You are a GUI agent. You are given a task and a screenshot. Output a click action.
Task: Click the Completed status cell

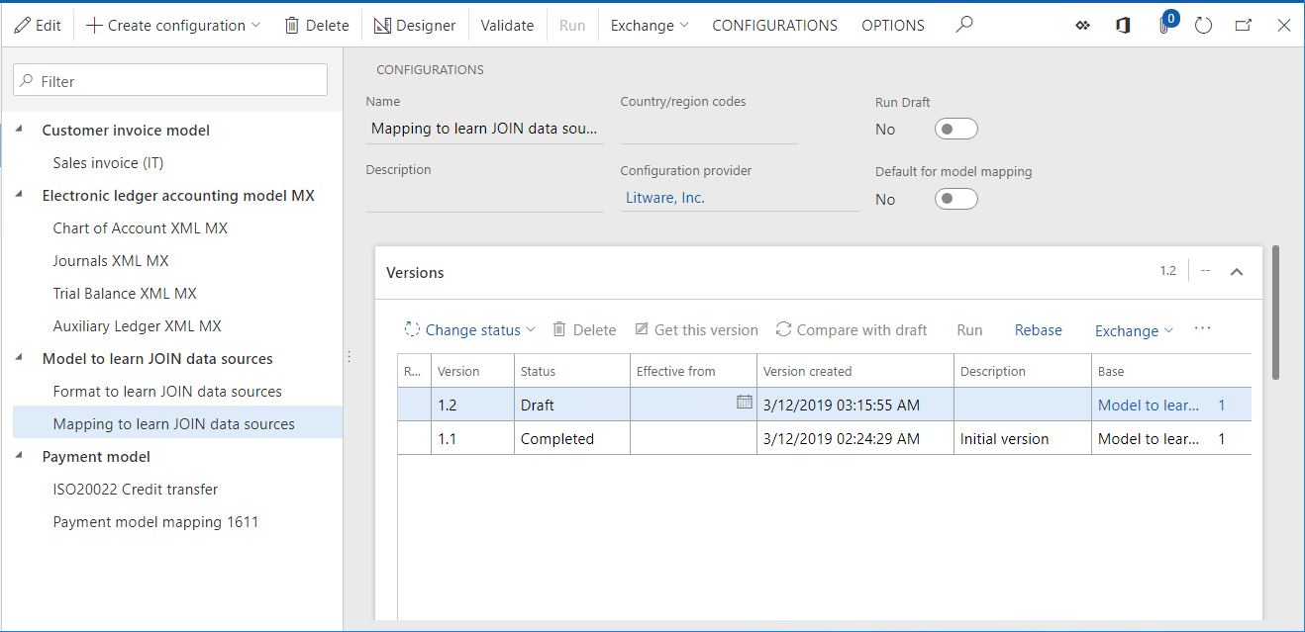[x=571, y=438]
